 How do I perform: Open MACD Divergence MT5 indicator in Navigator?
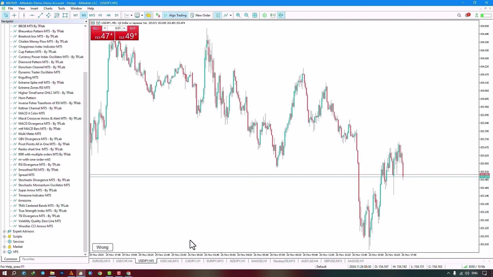point(42,123)
